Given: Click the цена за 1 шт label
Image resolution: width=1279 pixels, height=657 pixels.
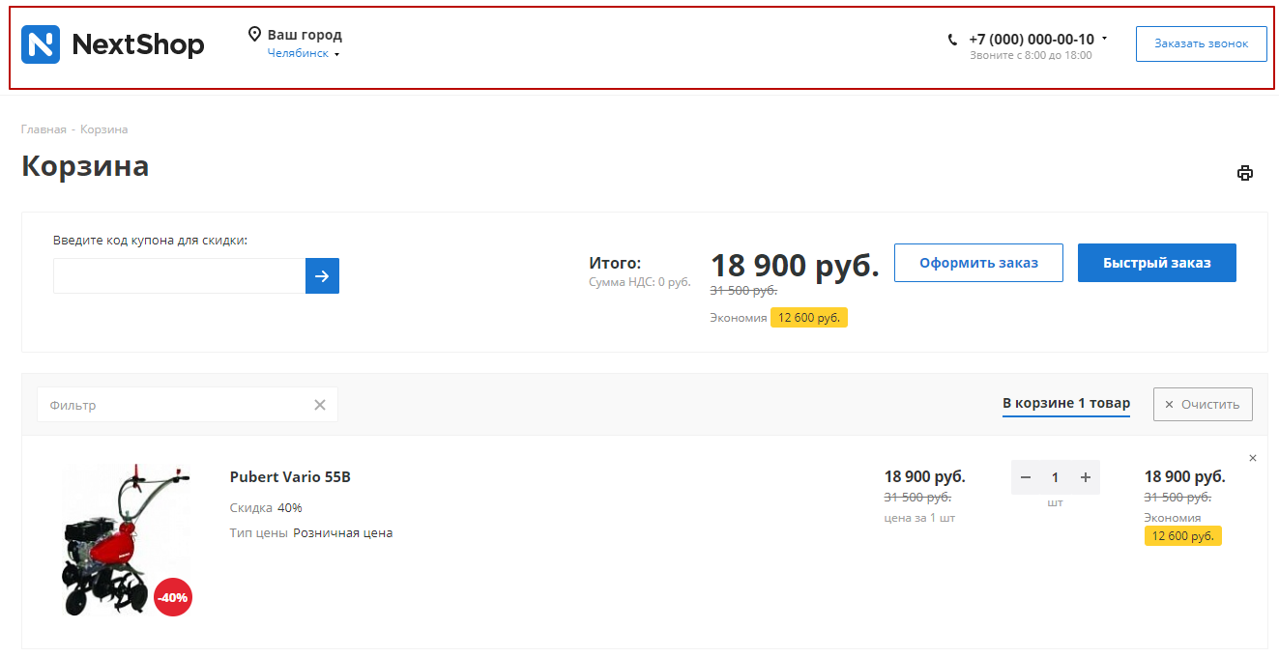Looking at the screenshot, I should point(919,518).
